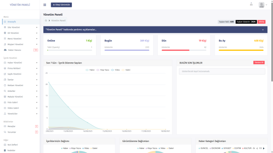
Task: Open Yedekler in the sidebar menu
Action: [12, 150]
